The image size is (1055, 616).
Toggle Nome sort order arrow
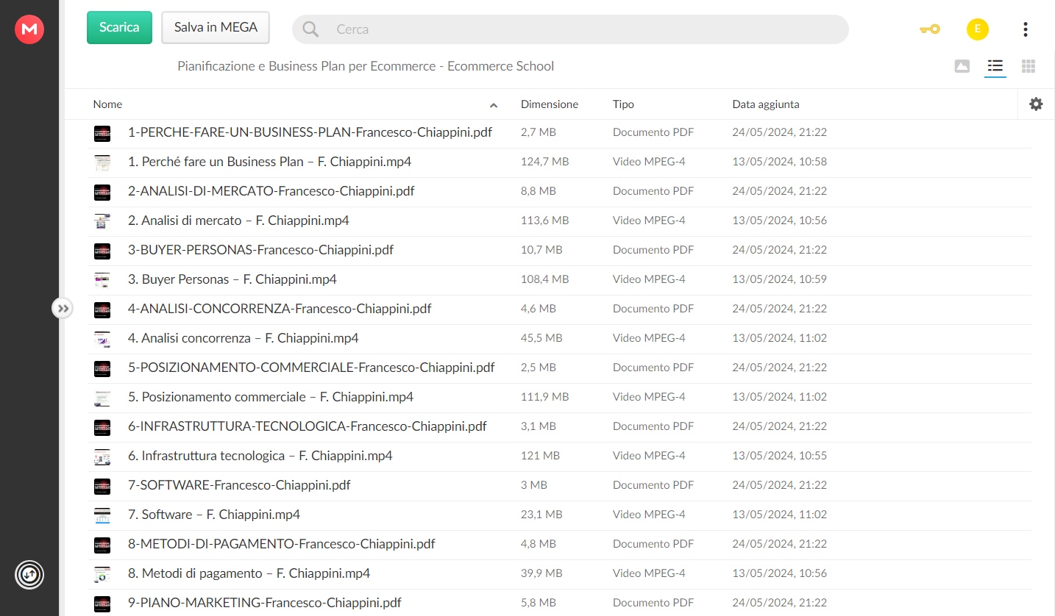(494, 106)
